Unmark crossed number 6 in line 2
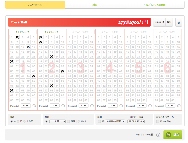 41,42
